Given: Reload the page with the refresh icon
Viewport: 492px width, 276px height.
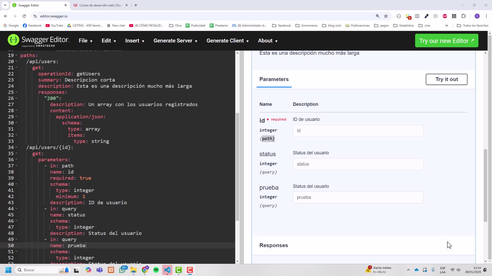Looking at the screenshot, I should click(x=24, y=16).
